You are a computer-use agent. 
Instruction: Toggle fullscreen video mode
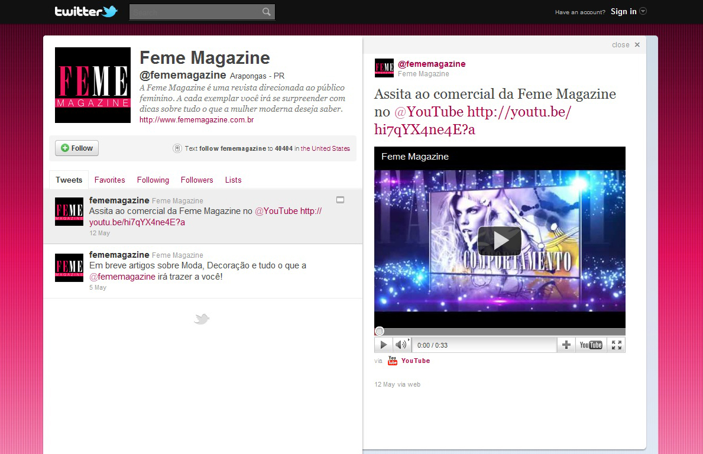click(617, 345)
